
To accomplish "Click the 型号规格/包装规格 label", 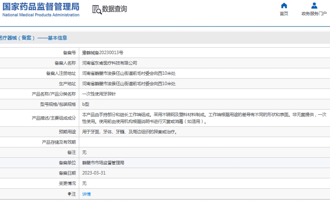I will pos(58,104).
